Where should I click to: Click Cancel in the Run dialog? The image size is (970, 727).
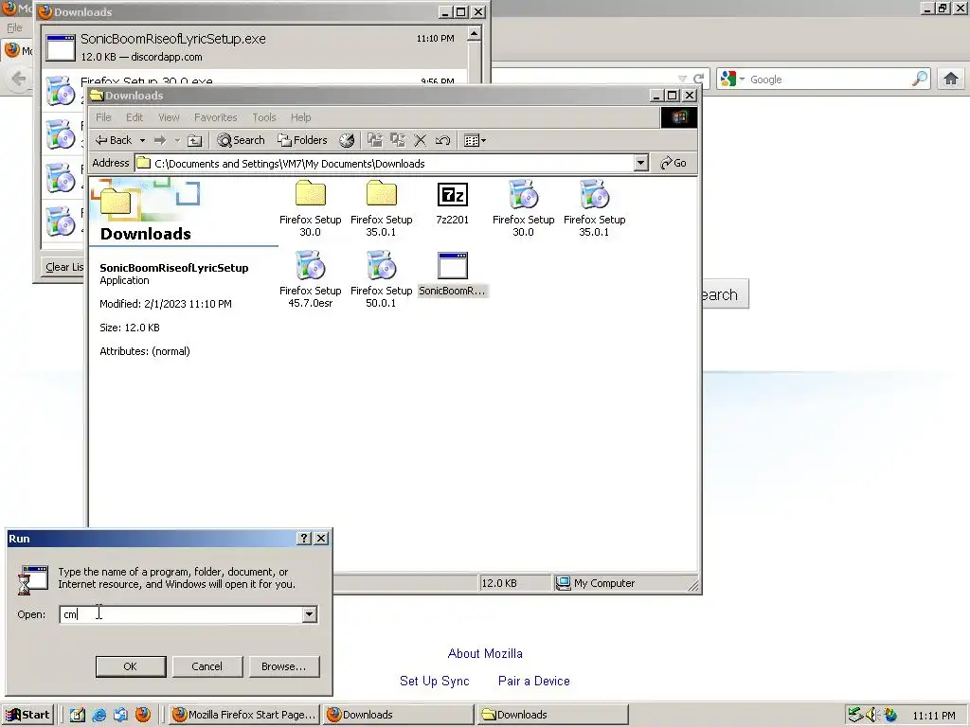point(207,666)
